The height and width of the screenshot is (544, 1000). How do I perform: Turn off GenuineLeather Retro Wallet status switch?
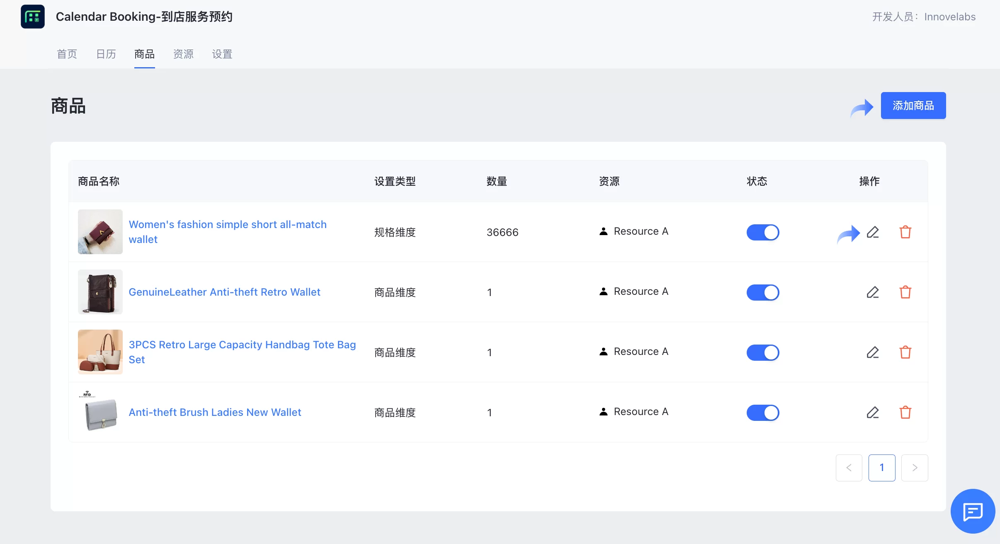click(x=763, y=292)
